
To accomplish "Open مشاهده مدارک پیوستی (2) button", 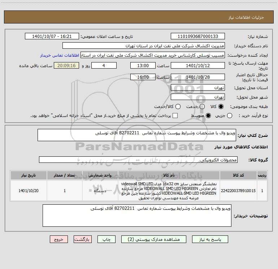I will [154, 239].
